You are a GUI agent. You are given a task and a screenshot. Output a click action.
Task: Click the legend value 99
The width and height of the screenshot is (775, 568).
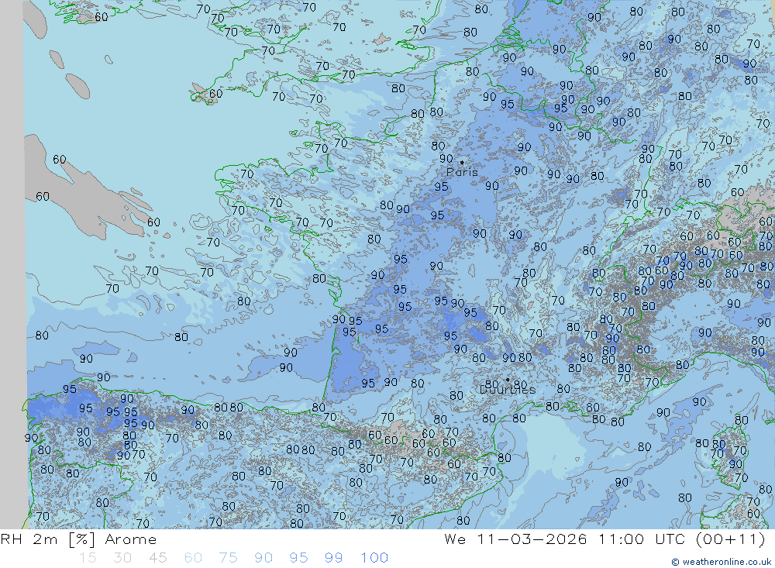point(333,558)
